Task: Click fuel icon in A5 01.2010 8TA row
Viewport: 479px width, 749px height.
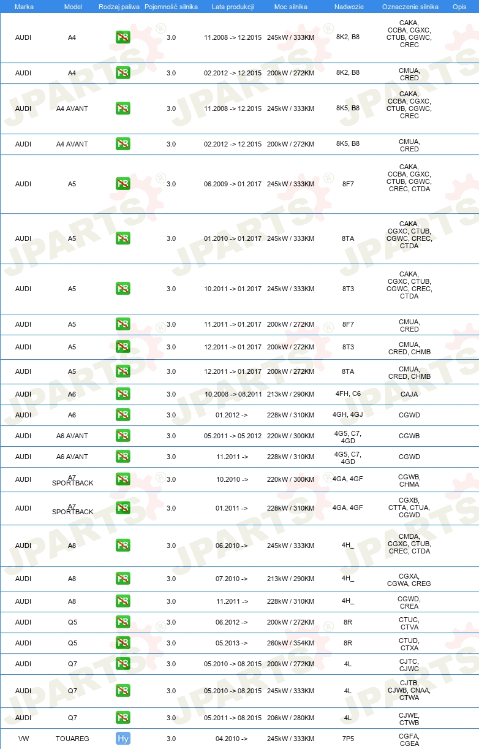Action: 123,238
